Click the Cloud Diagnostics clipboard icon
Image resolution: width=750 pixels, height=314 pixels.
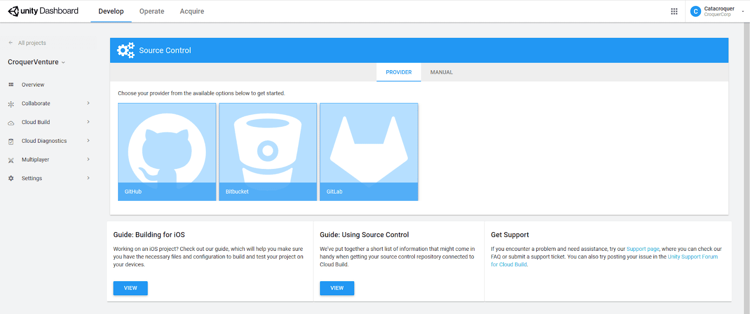(11, 141)
